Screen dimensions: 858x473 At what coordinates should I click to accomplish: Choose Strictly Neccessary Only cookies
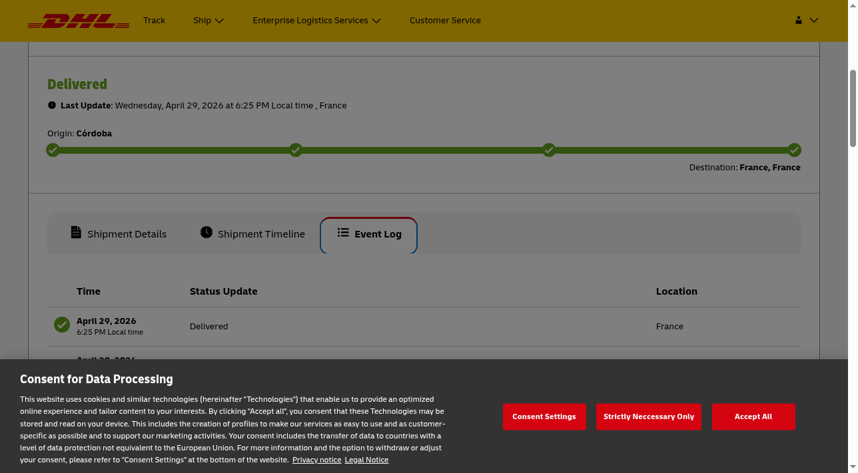point(649,416)
